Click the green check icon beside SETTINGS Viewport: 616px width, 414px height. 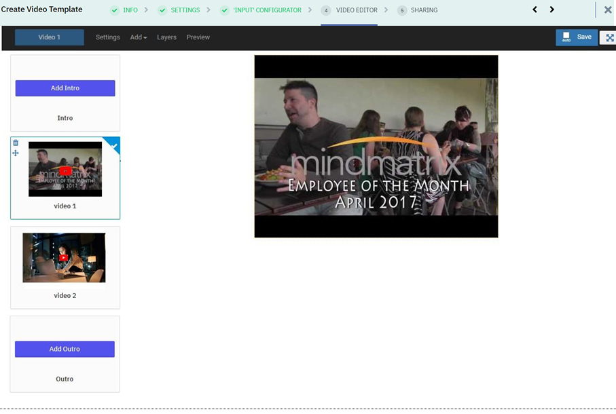click(162, 10)
